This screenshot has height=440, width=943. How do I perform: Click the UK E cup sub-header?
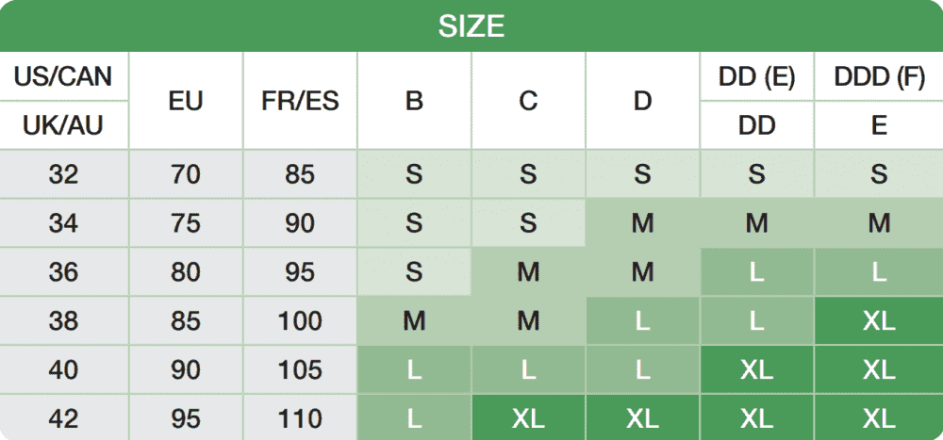879,125
